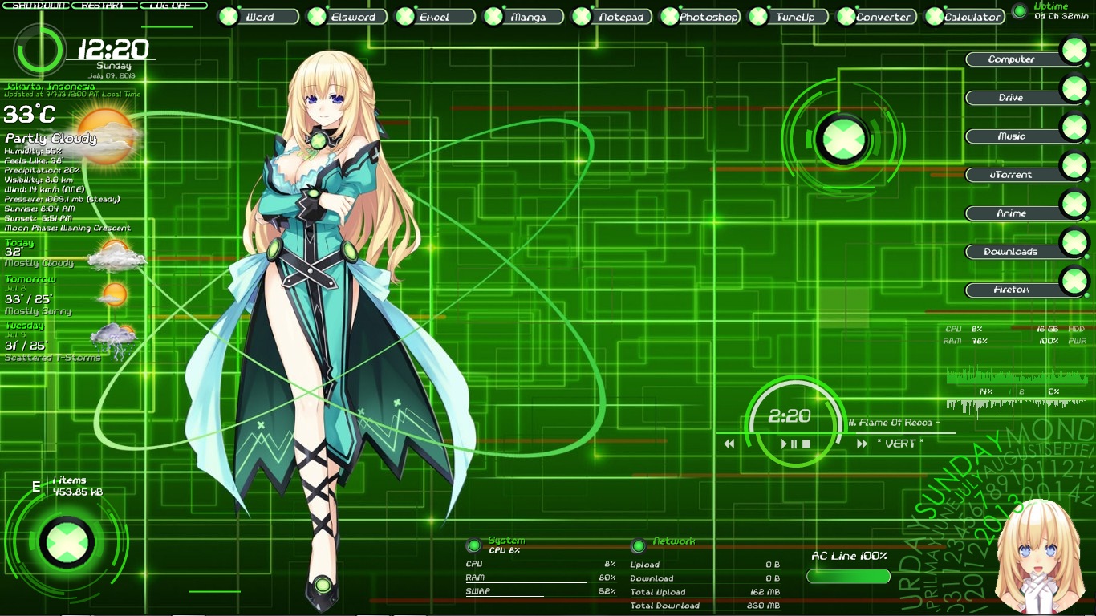1096x616 pixels.
Task: Click the 12:20 clock time
Action: (x=113, y=50)
